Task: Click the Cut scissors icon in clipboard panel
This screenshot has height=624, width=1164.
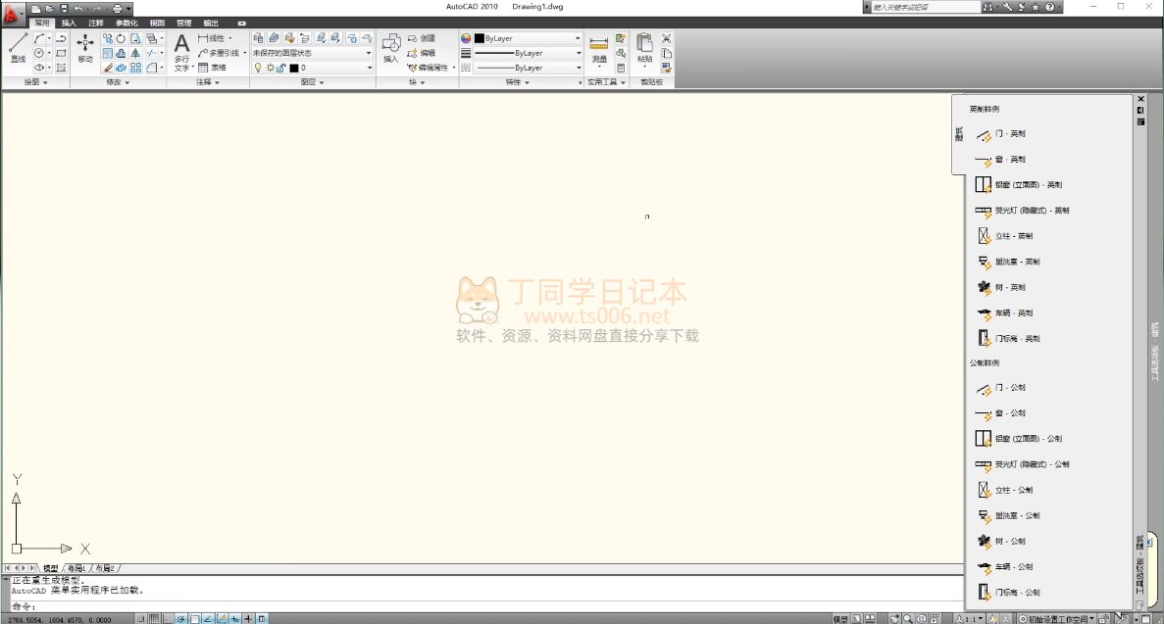Action: (666, 38)
